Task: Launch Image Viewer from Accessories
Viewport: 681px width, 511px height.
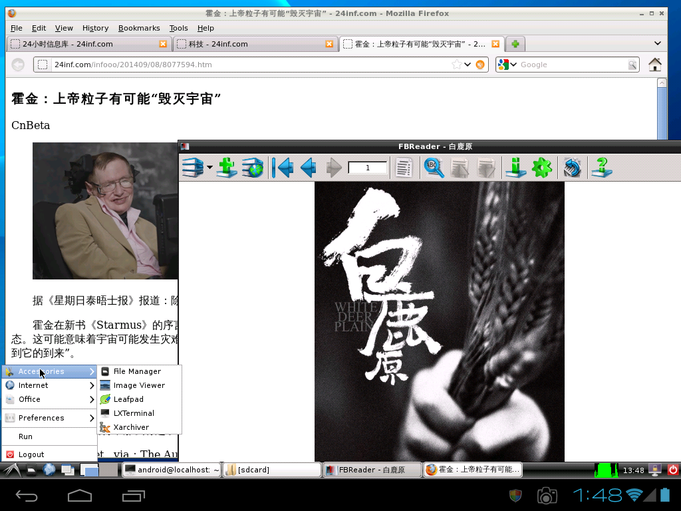Action: pyautogui.click(x=139, y=385)
